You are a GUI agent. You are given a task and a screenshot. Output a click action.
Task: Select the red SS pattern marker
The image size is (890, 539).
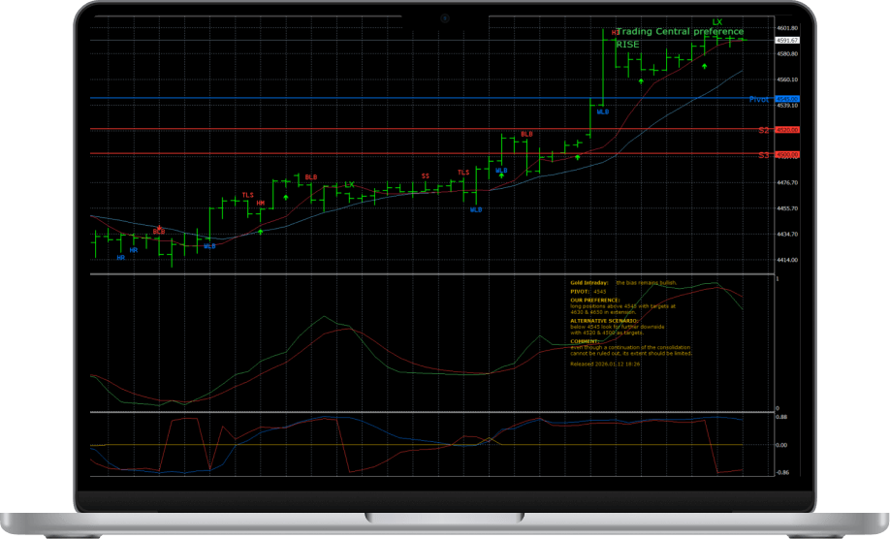(x=425, y=176)
